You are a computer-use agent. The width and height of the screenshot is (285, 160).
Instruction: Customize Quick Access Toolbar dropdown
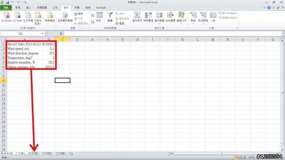[x=25, y=2]
